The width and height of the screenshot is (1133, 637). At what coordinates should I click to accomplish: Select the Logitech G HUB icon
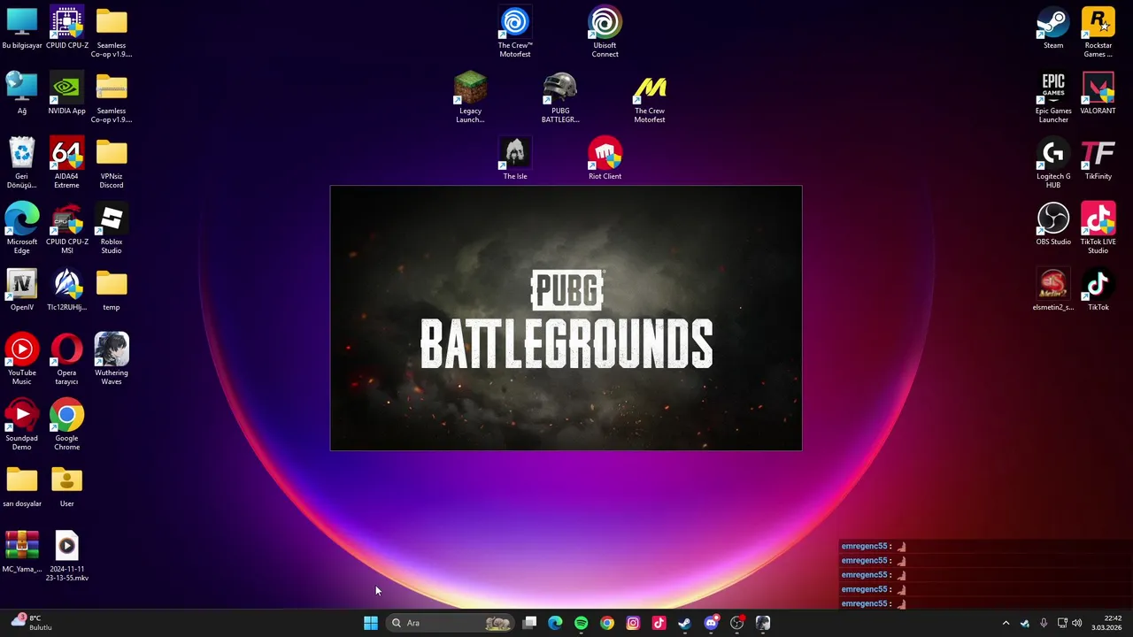pyautogui.click(x=1053, y=163)
